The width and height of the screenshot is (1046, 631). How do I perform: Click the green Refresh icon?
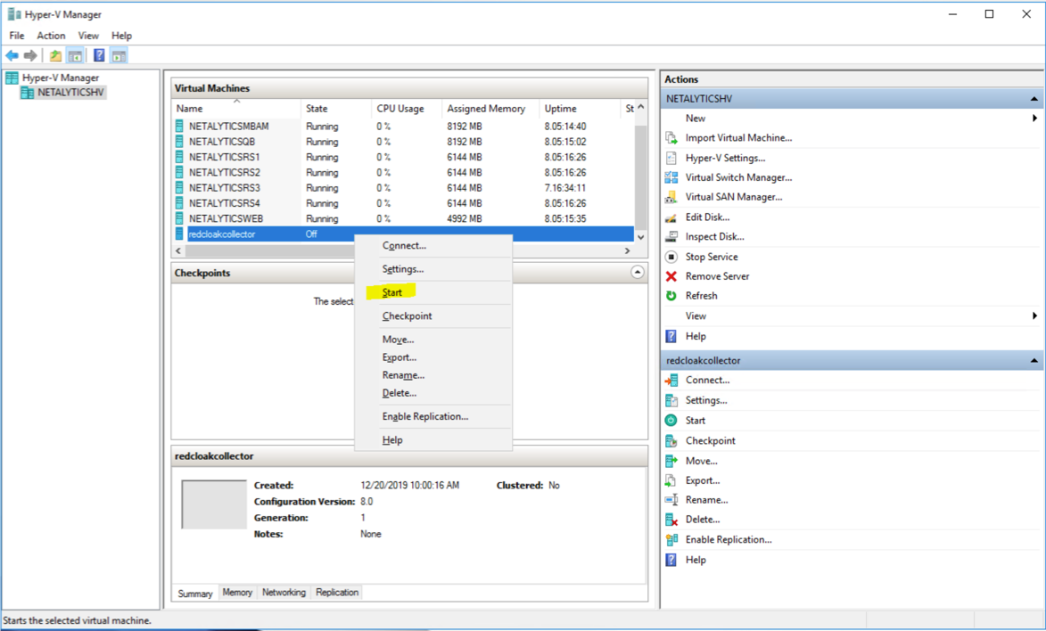pos(671,296)
